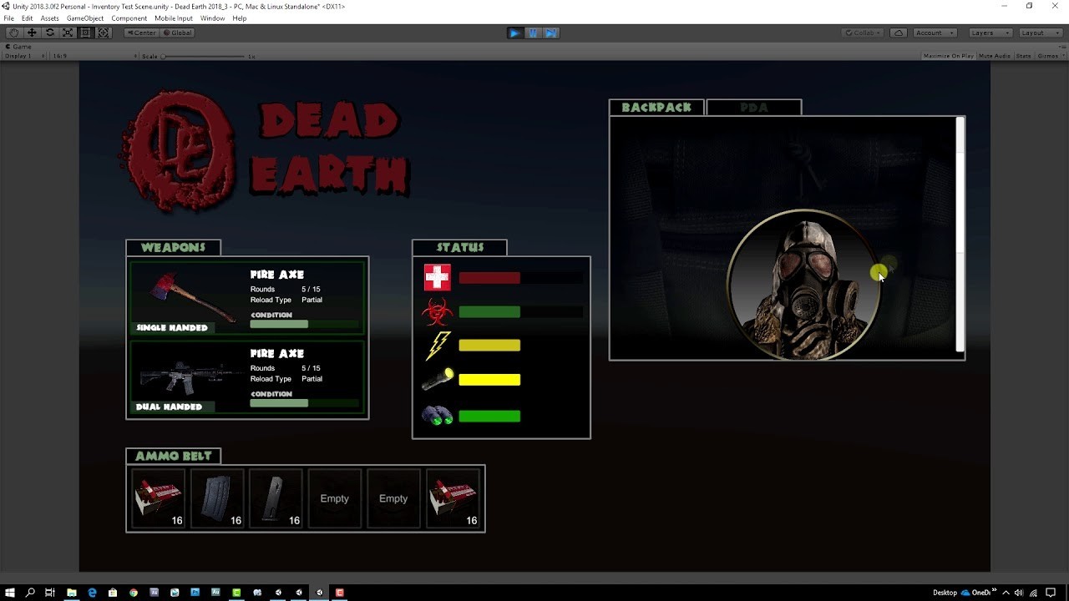Image resolution: width=1069 pixels, height=601 pixels.
Task: Click the gas mask character portrait
Action: pyautogui.click(x=803, y=284)
